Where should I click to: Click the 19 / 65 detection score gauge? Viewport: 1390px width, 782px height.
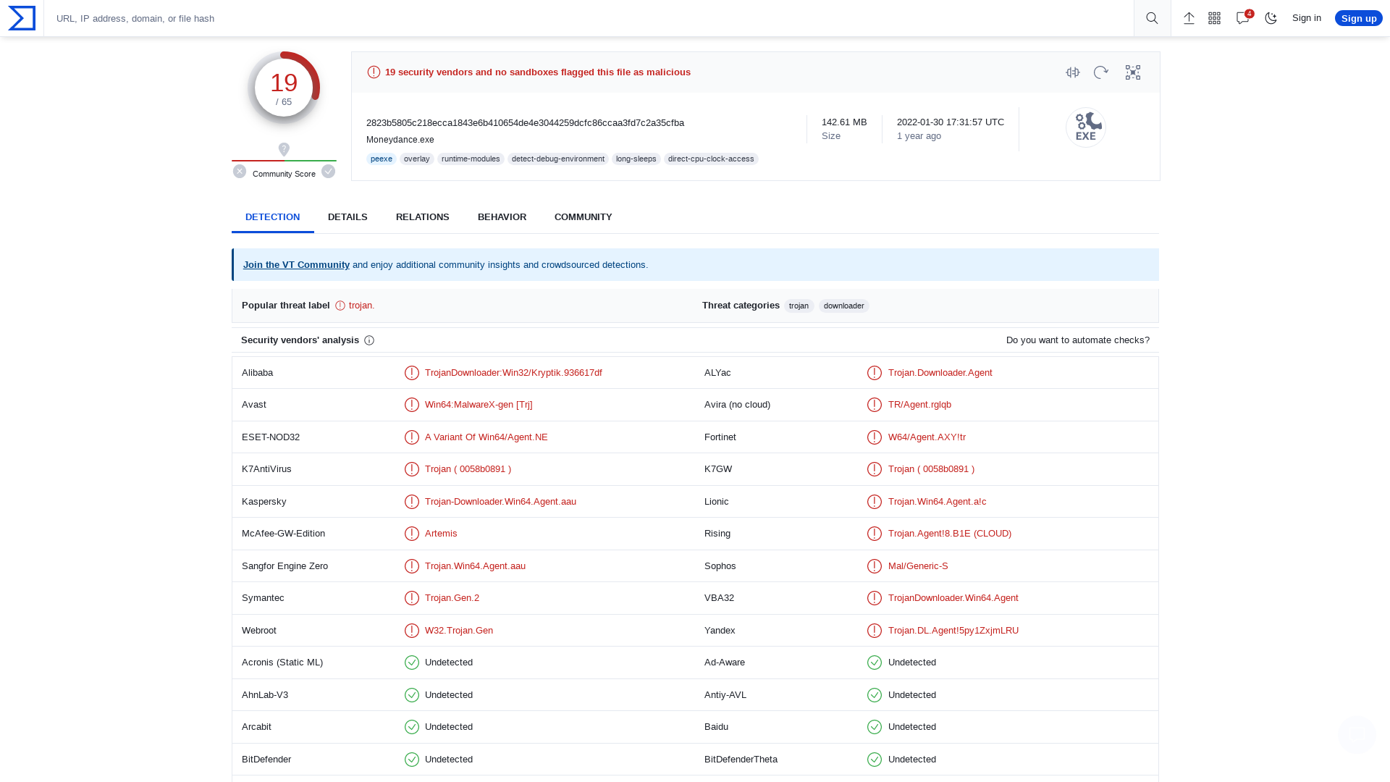click(x=284, y=88)
